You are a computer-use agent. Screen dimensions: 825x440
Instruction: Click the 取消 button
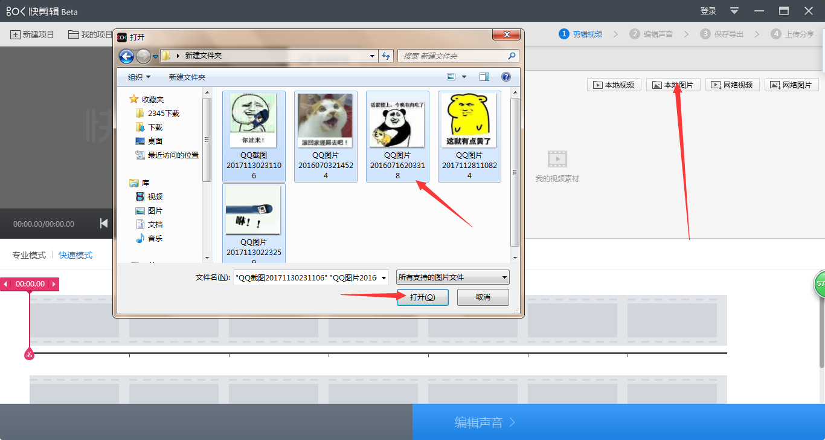(483, 297)
